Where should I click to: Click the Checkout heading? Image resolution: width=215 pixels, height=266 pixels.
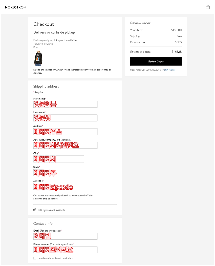point(44,24)
